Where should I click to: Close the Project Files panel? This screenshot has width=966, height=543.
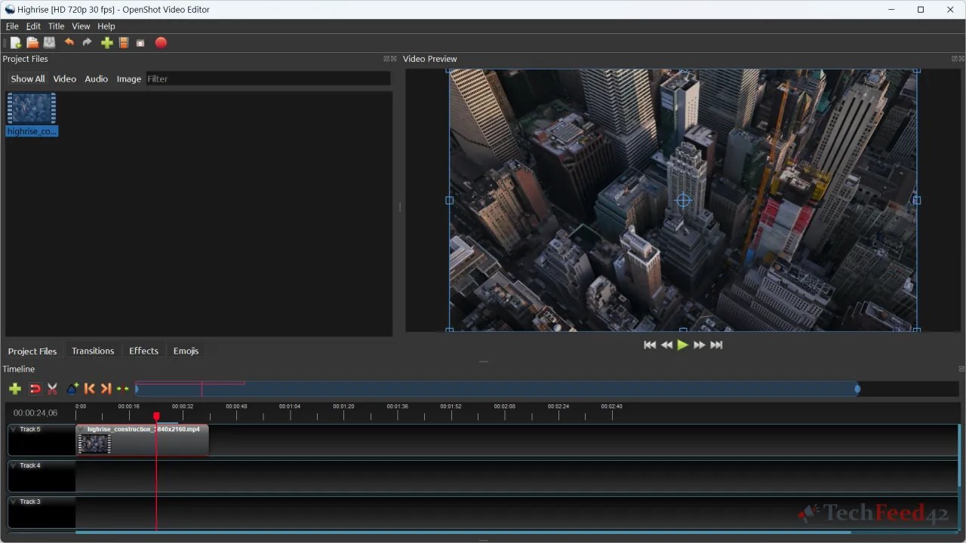click(393, 59)
